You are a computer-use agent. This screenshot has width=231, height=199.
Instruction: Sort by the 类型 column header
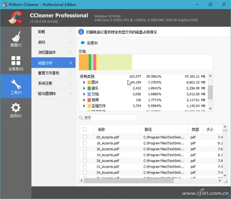coord(195,129)
